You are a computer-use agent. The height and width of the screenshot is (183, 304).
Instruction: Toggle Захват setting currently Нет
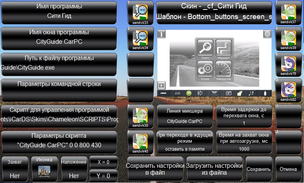point(15,169)
